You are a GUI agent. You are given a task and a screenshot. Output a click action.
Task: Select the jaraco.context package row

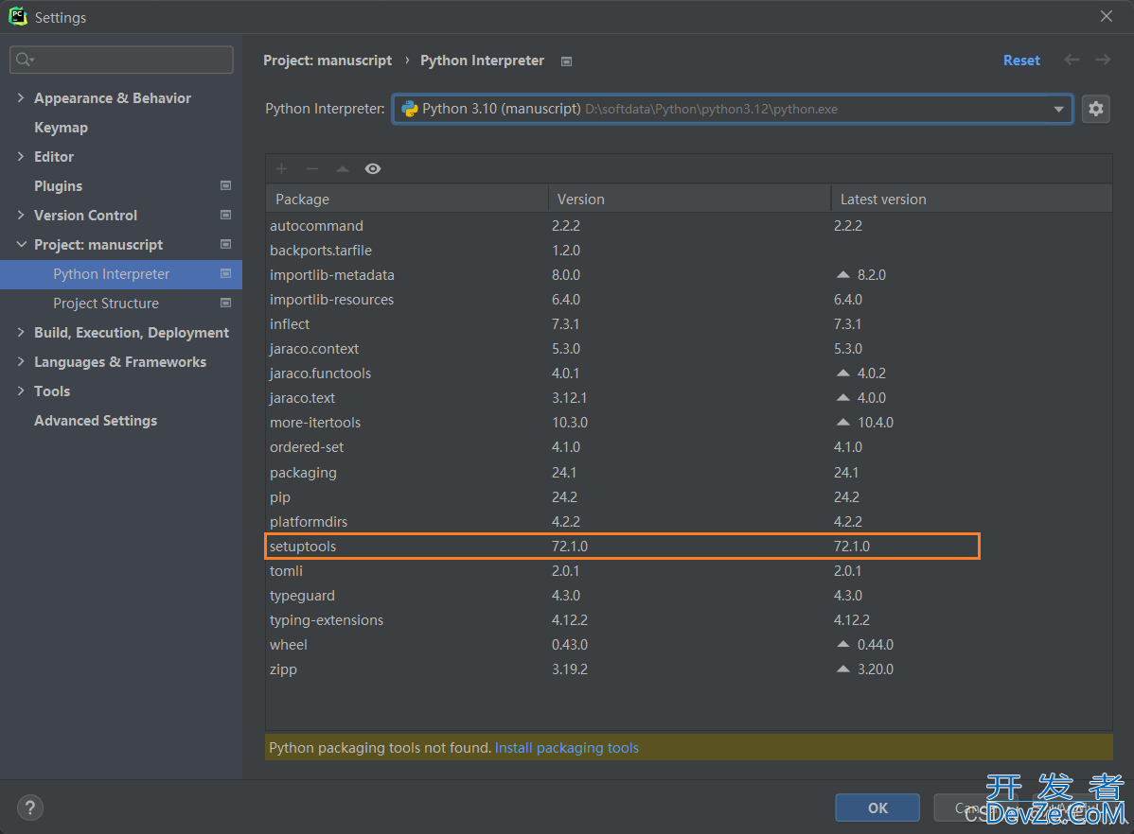(688, 348)
